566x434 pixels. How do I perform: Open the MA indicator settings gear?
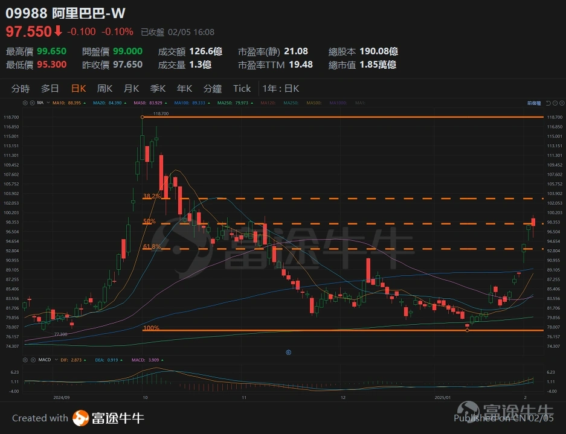click(25, 103)
